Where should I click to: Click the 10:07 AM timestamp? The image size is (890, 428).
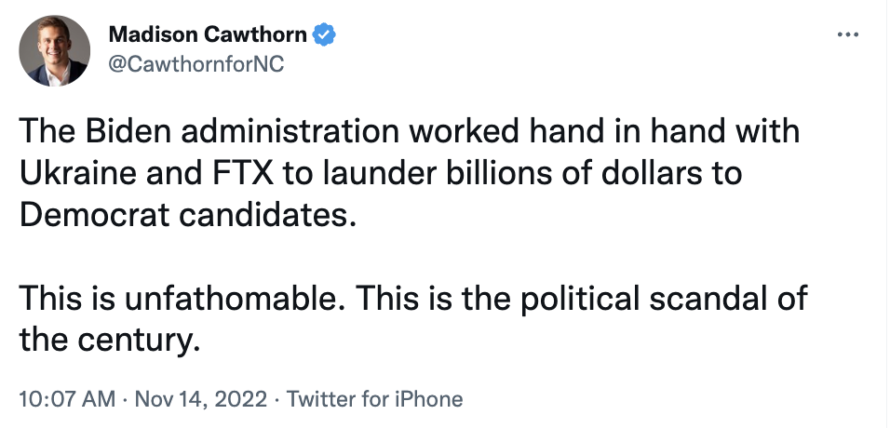coord(67,399)
